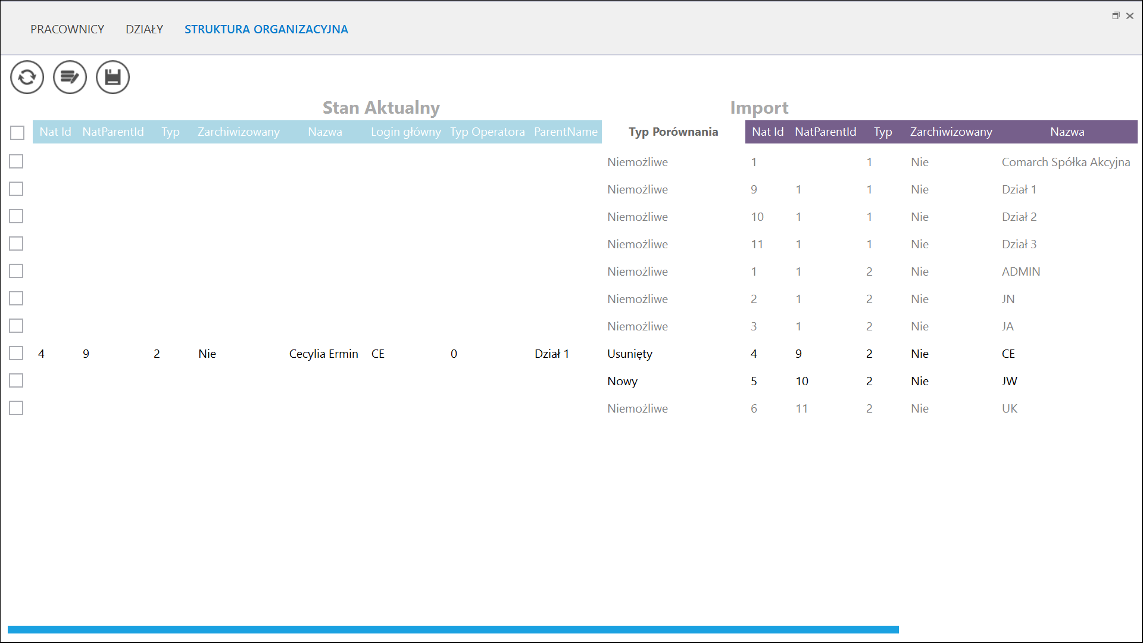Check the box for JA row
Screen dimensions: 1143x643
[x=16, y=326]
